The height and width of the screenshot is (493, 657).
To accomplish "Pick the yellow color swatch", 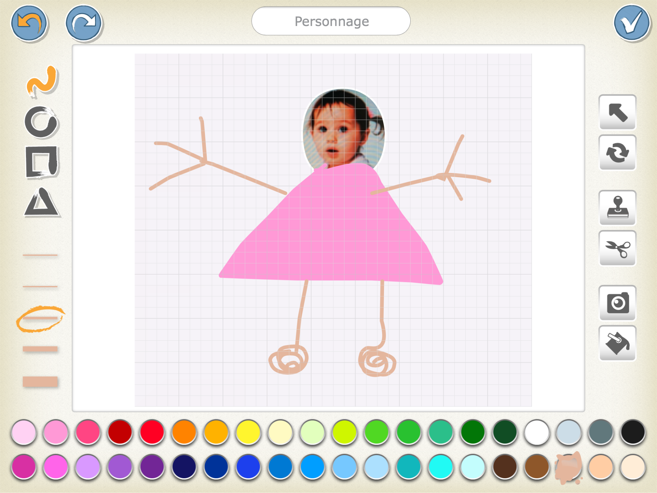I will point(248,432).
